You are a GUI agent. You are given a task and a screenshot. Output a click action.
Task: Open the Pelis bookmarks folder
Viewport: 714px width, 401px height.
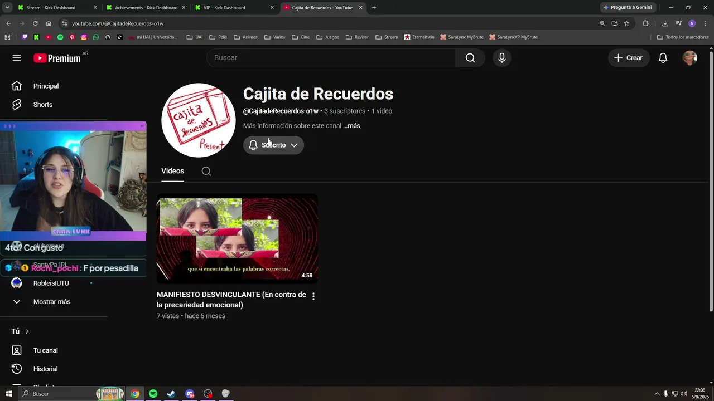click(x=218, y=37)
